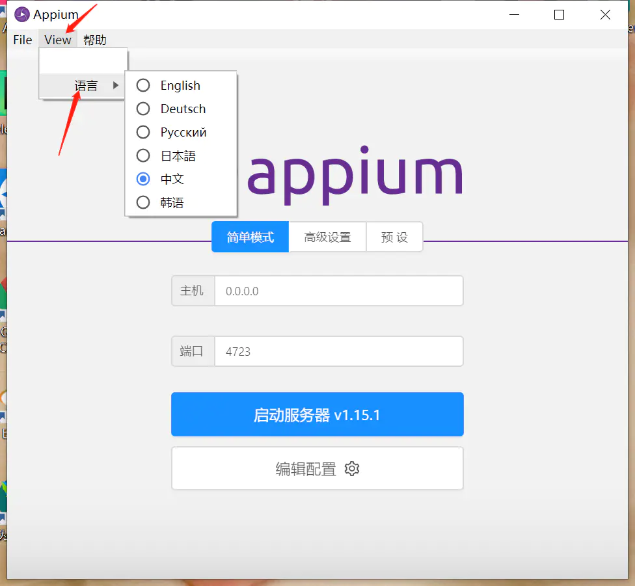This screenshot has width=635, height=586.
Task: Minimize the Appium window
Action: coord(515,14)
